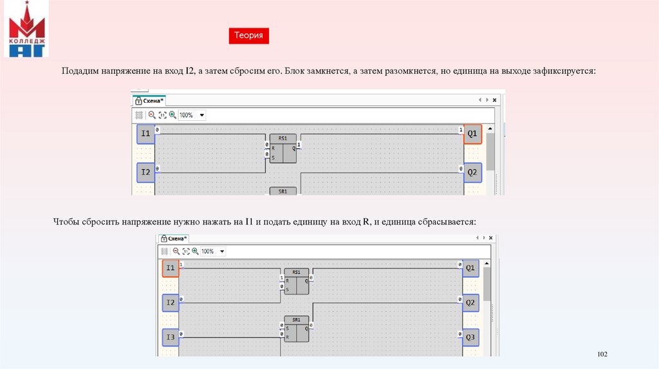The width and height of the screenshot is (659, 369).
Task: Click the slide page number 102
Action: (602, 354)
